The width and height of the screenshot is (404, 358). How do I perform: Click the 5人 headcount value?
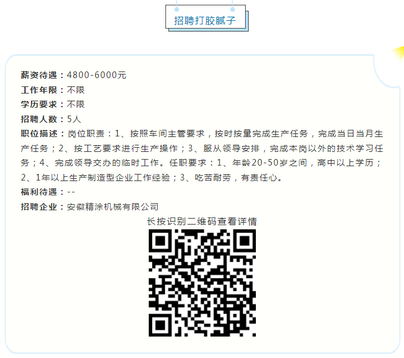pyautogui.click(x=74, y=119)
